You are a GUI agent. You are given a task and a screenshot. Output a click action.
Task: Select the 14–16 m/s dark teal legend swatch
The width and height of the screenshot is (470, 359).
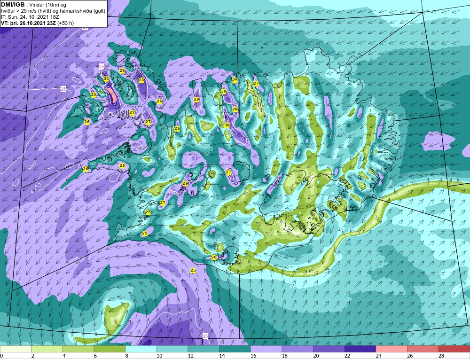[235, 349]
